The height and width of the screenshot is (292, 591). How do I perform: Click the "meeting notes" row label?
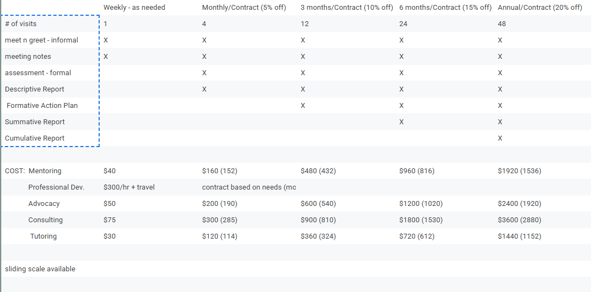pyautogui.click(x=28, y=57)
